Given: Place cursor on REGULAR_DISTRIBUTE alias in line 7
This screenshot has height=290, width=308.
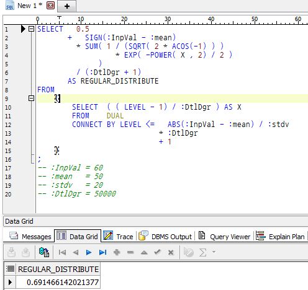Looking at the screenshot, I should pos(119,81).
